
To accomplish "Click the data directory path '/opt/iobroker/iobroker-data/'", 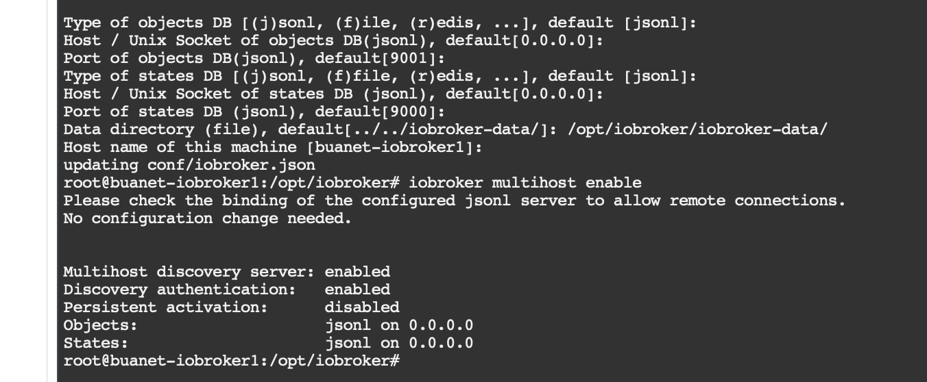I will click(697, 129).
